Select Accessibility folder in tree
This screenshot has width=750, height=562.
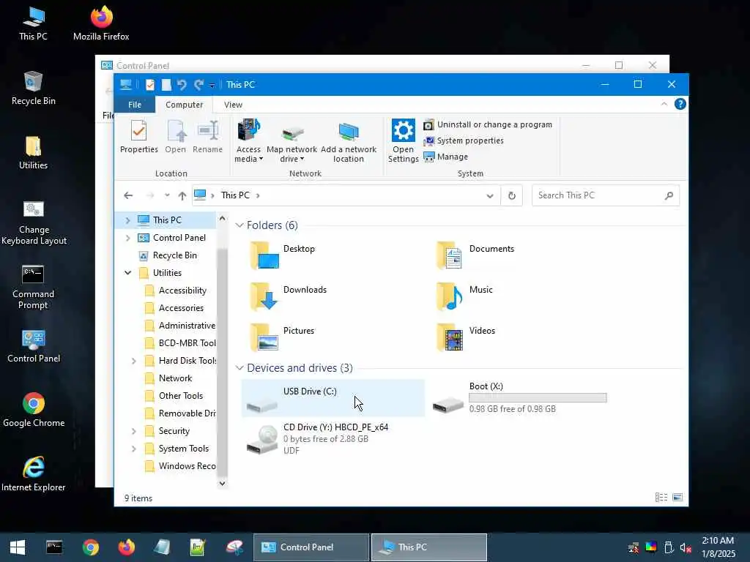[x=175, y=291]
